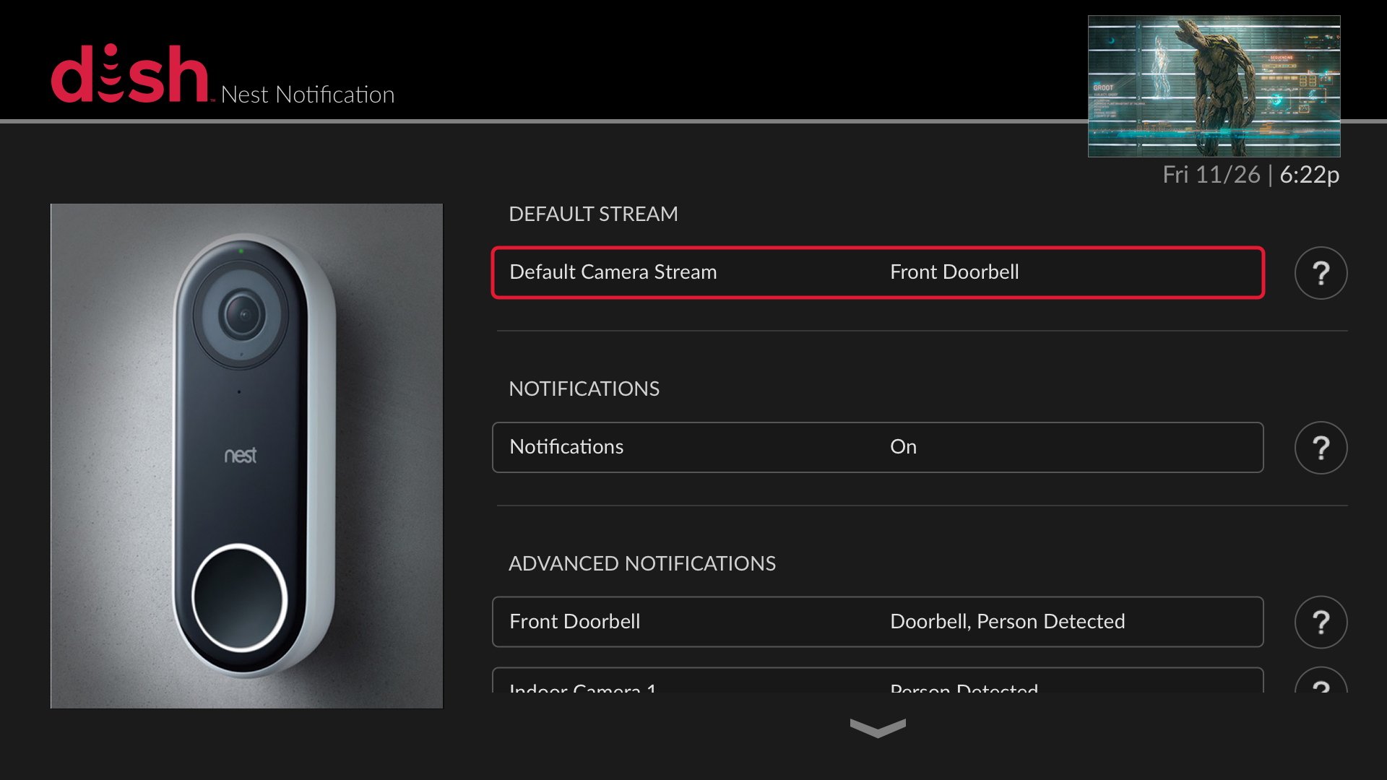Open the Default Camera Stream selector
1387x780 pixels.
(878, 273)
